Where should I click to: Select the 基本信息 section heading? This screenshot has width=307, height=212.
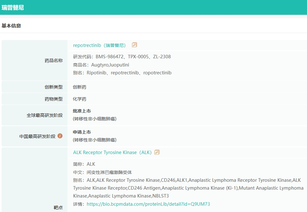(x=11, y=26)
